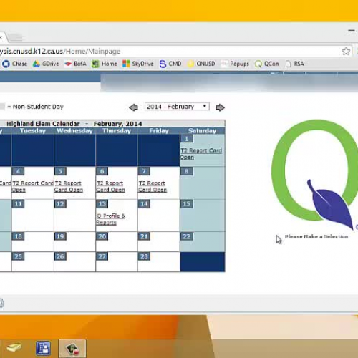Open the Popups bookmark
The height and width of the screenshot is (358, 358).
[x=235, y=64]
